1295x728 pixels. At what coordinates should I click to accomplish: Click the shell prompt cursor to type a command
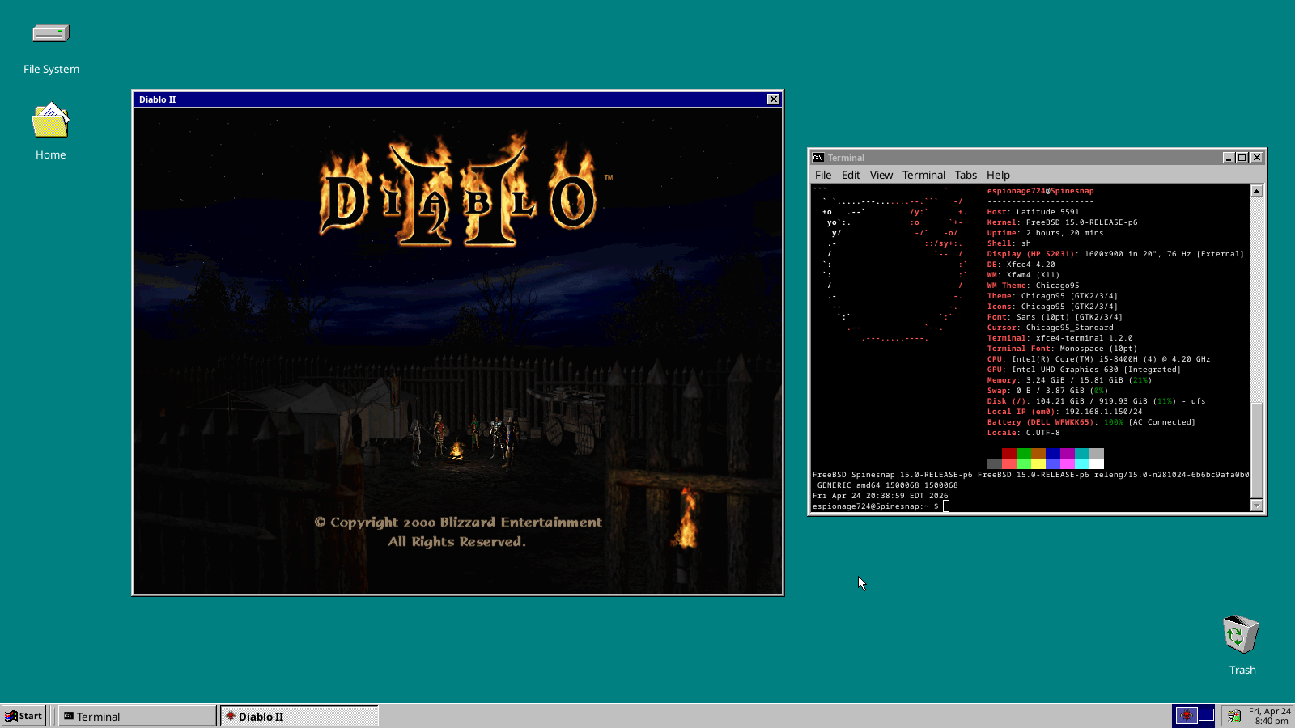click(945, 505)
